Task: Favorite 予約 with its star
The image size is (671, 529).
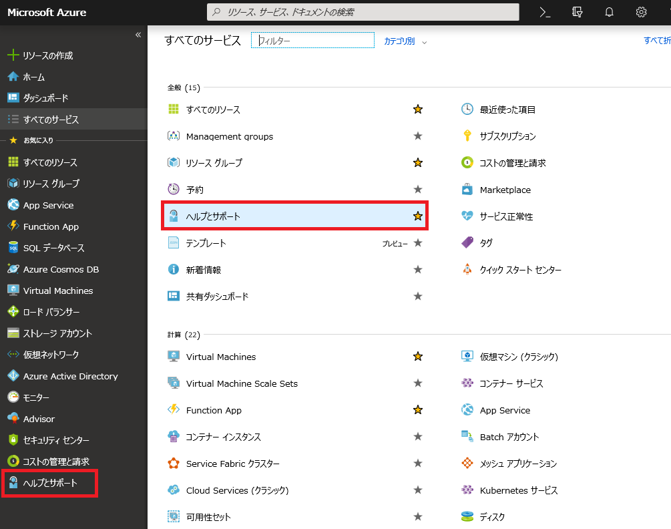Action: pyautogui.click(x=418, y=189)
